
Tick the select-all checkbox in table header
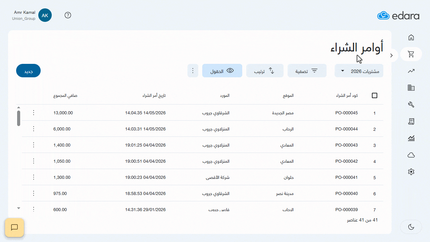pos(375,95)
